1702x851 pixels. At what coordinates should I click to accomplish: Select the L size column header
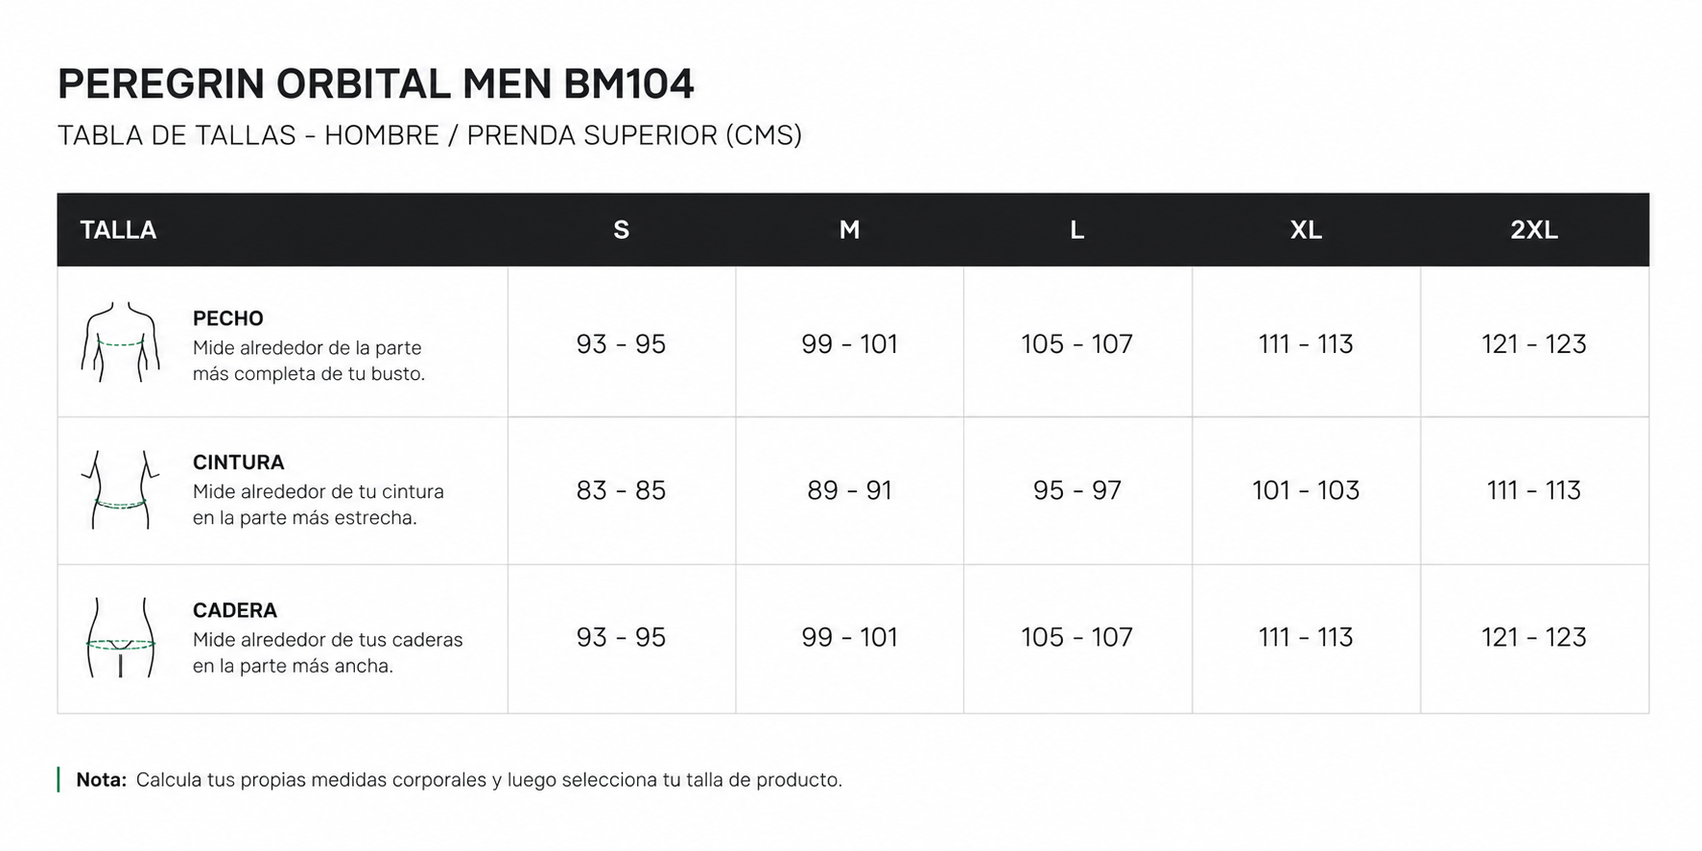(1077, 230)
